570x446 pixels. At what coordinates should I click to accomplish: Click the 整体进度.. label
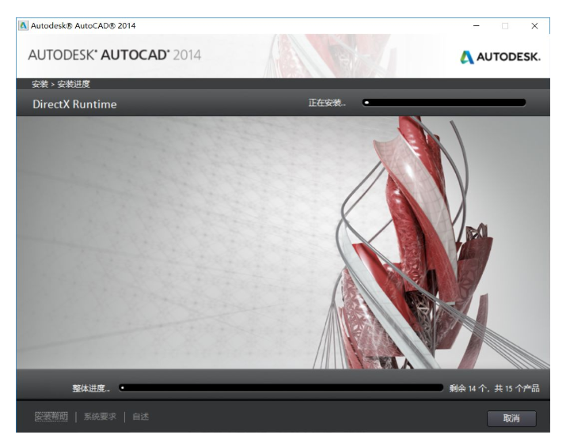coord(91,388)
